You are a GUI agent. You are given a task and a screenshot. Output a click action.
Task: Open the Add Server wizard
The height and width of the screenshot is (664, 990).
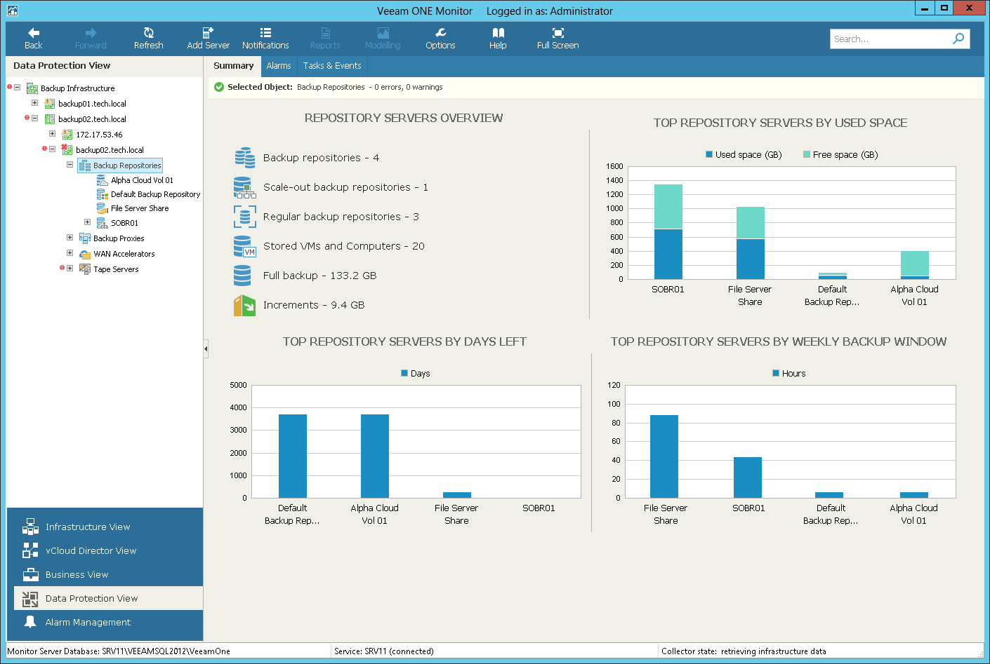click(x=208, y=39)
